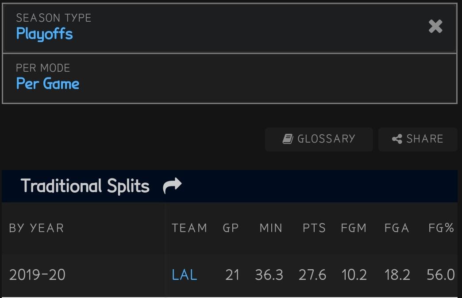This screenshot has width=462, height=298.
Task: Click the MIN column header
Action: pos(271,228)
